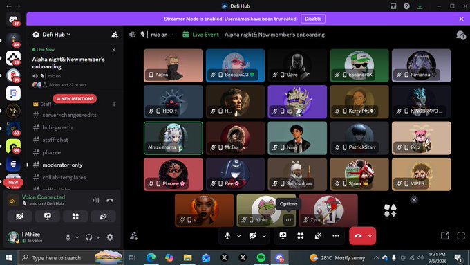Toggle noise suppression icon in voice panel
This screenshot has width=470, height=265.
(x=97, y=200)
